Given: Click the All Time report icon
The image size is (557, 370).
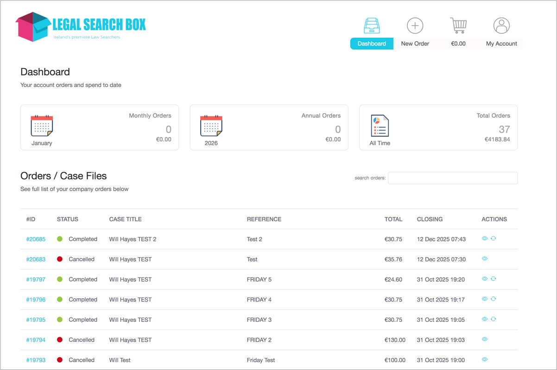Looking at the screenshot, I should point(380,126).
